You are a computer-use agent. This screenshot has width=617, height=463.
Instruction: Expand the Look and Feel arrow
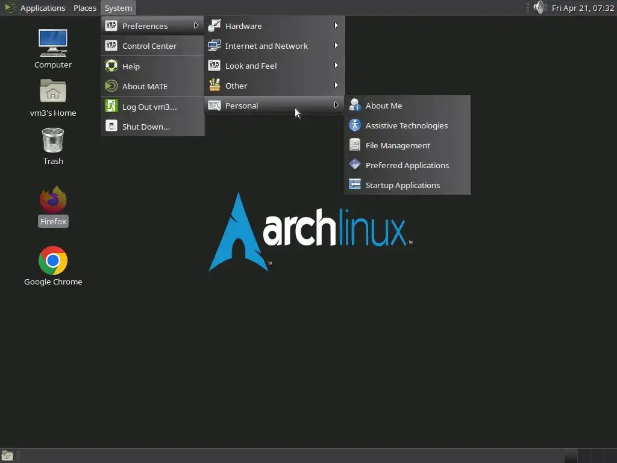point(336,65)
